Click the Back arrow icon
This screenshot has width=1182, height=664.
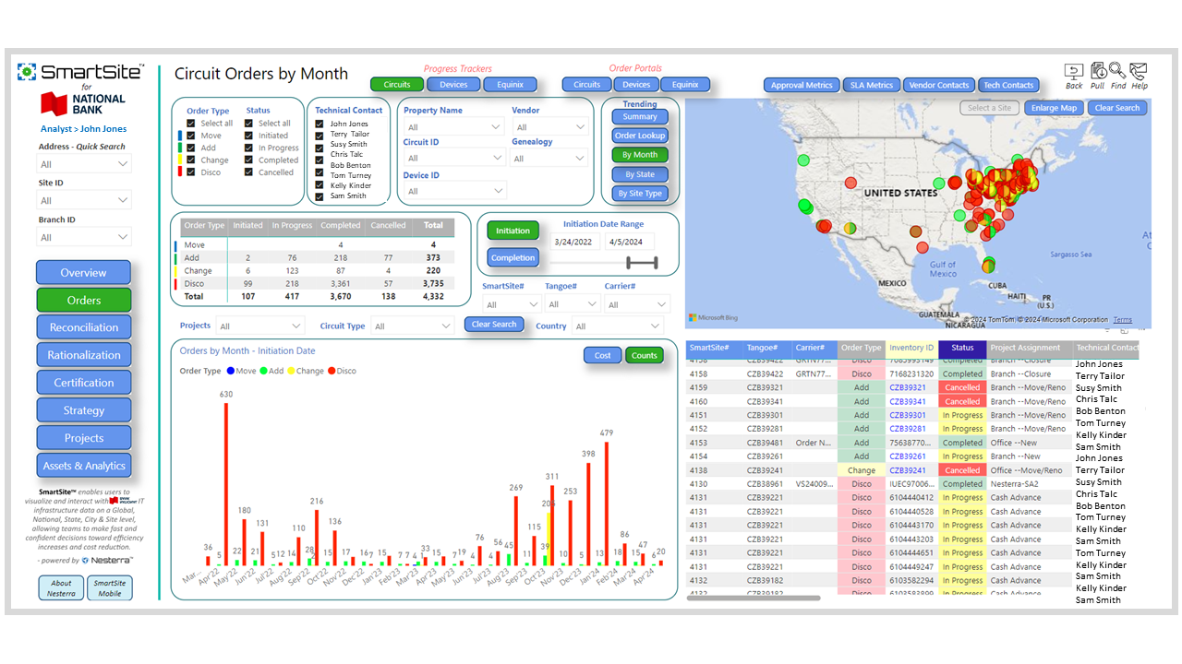tap(1074, 71)
